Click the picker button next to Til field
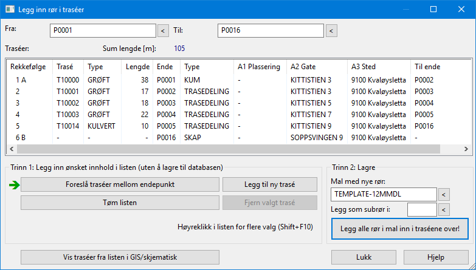 pyautogui.click(x=331, y=30)
